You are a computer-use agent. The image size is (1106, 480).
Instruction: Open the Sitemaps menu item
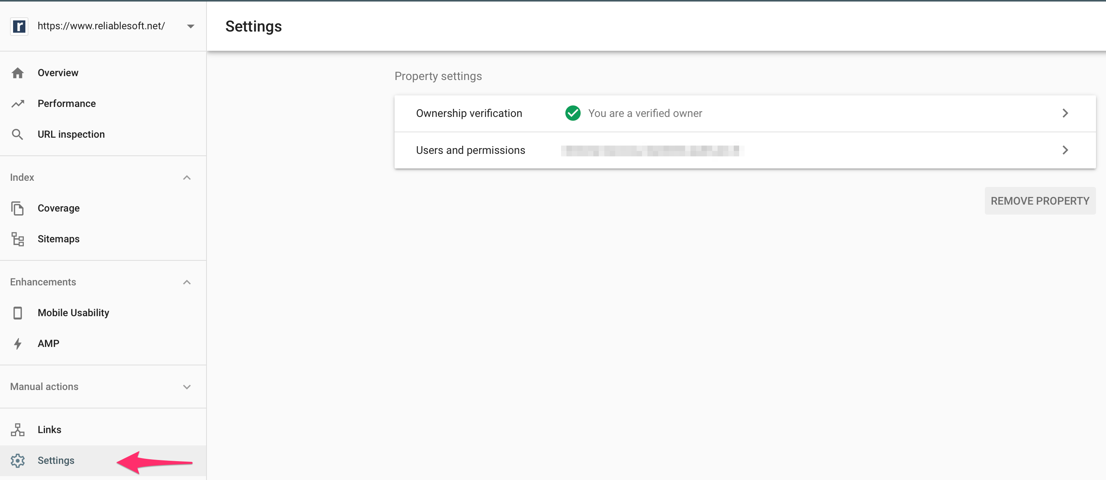(x=58, y=239)
